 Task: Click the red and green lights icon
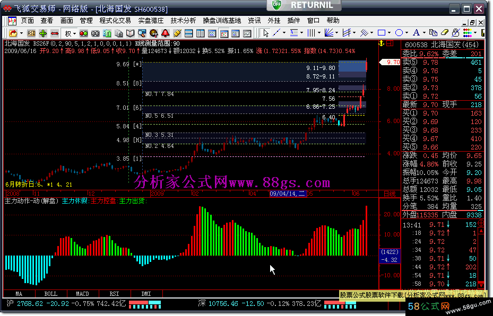tap(84, 33)
